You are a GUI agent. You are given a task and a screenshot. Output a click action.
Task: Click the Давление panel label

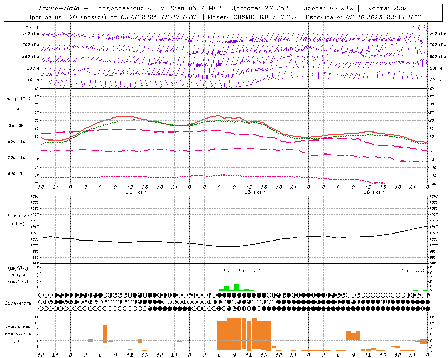pyautogui.click(x=18, y=216)
